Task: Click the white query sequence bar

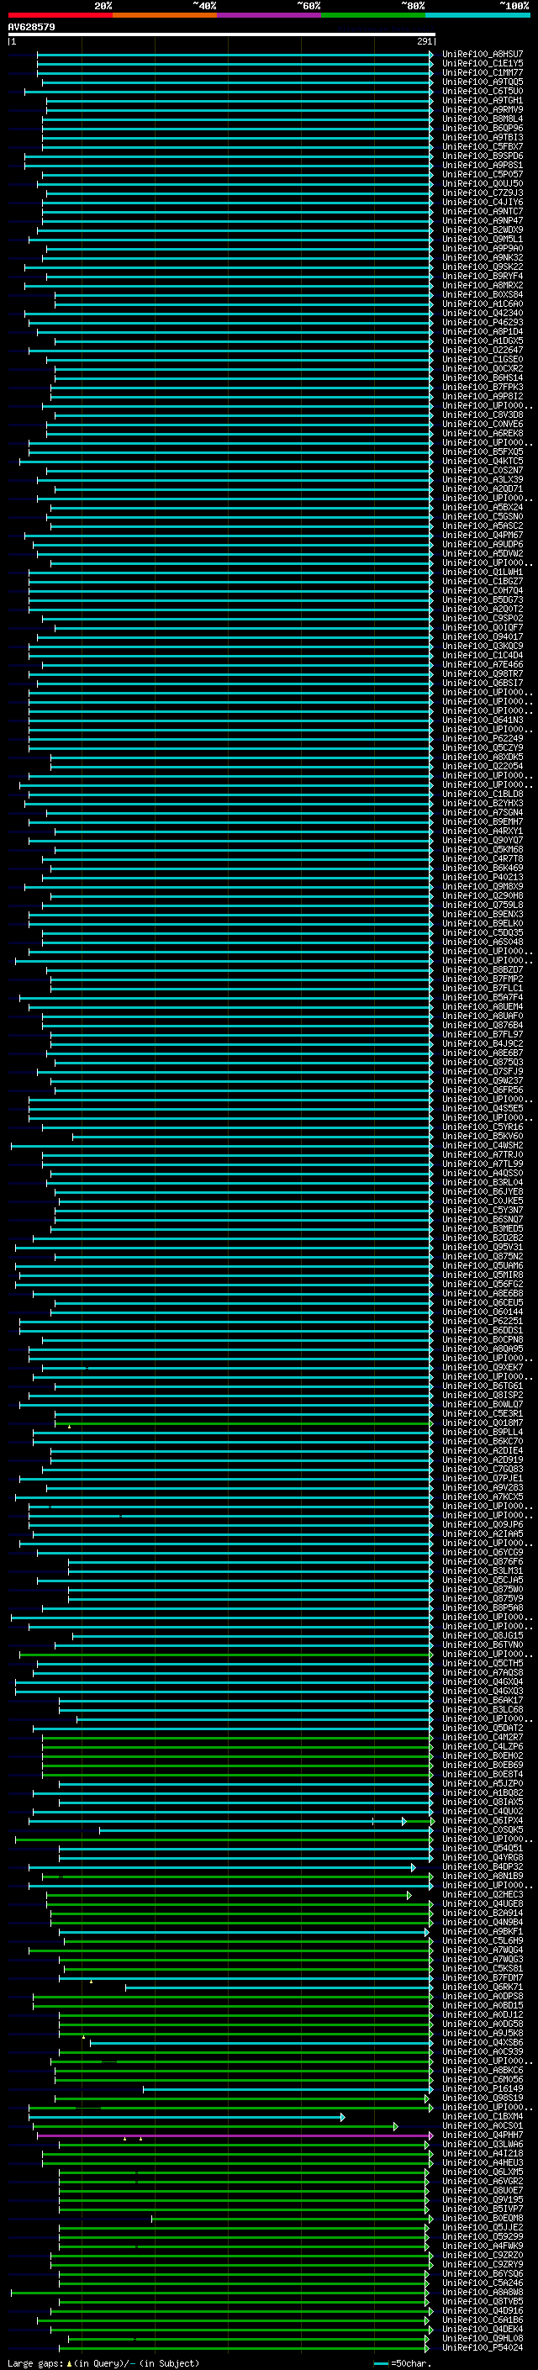Action: [x=221, y=34]
